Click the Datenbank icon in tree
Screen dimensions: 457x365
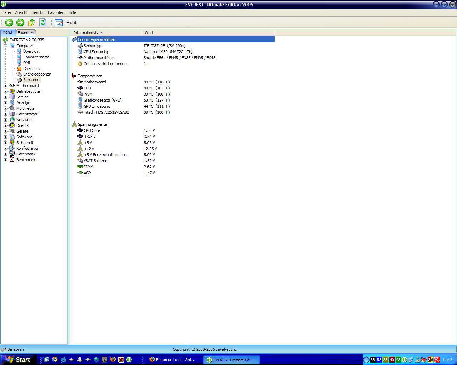pos(12,154)
